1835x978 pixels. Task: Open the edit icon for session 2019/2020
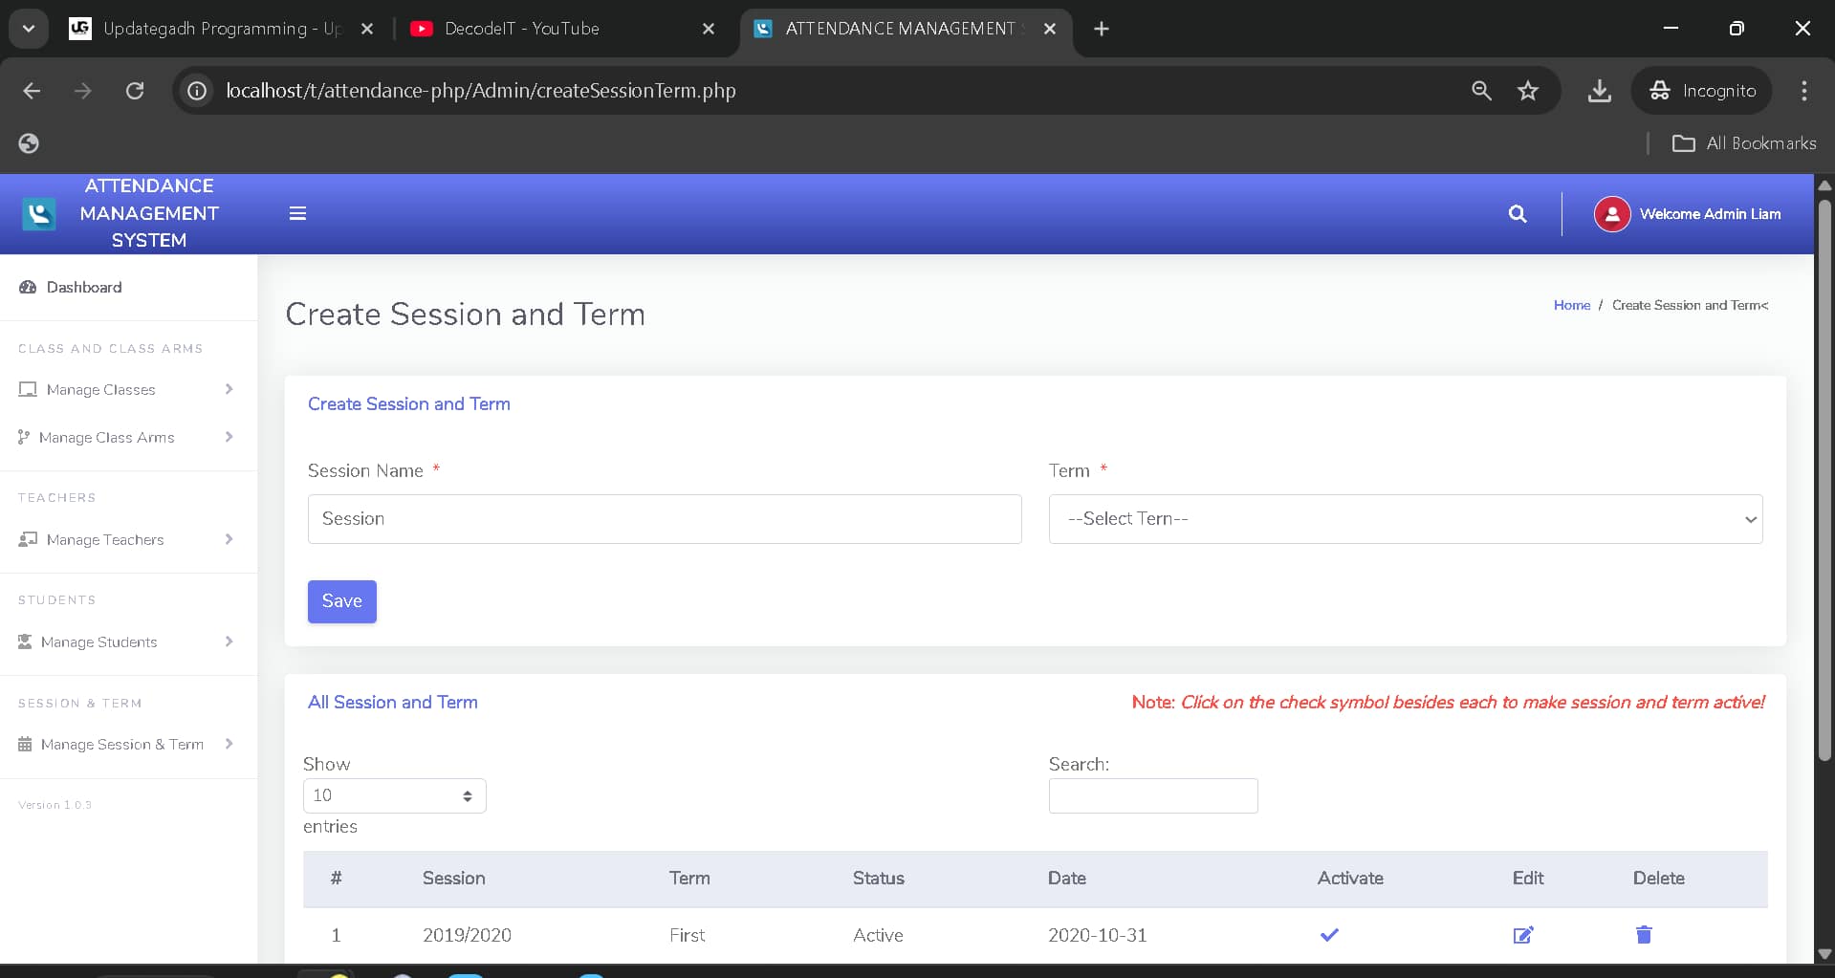[x=1523, y=935]
